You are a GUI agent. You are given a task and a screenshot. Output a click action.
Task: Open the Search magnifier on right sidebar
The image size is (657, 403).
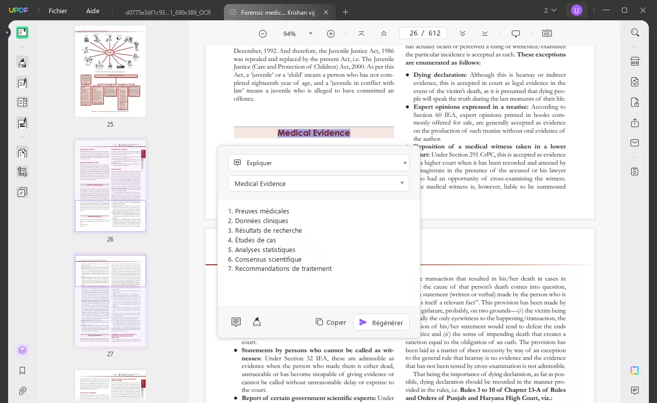click(635, 33)
